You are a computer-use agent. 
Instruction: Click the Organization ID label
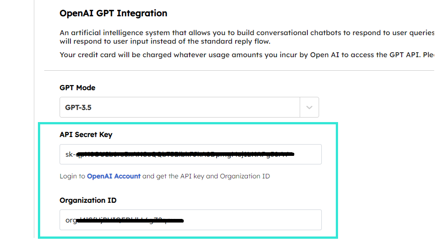coord(88,200)
